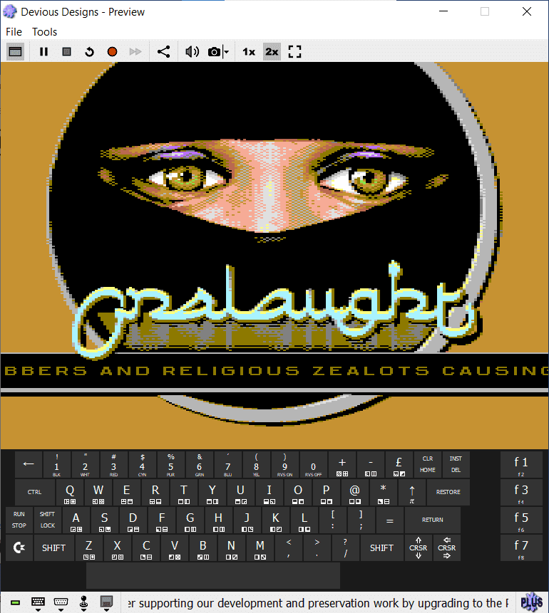Click the up arrow pi key
Screen dimensions: 549x613
pos(412,492)
